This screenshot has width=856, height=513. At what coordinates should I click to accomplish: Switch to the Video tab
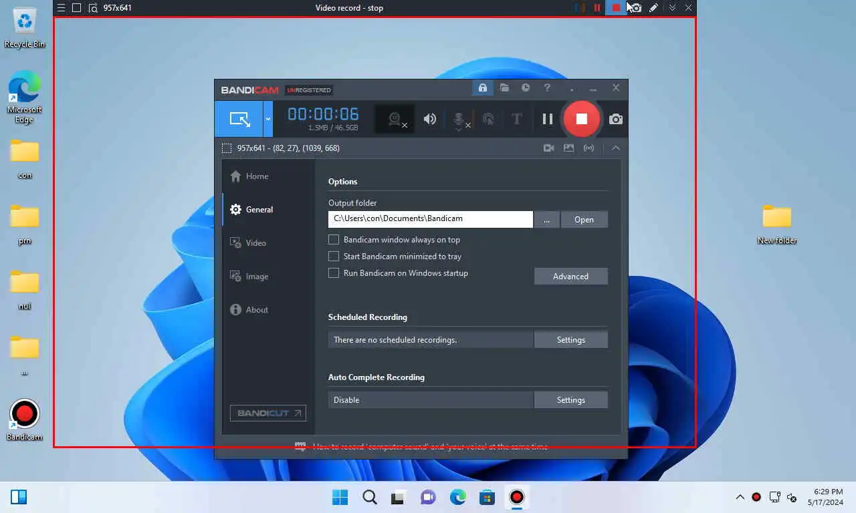[x=269, y=243]
